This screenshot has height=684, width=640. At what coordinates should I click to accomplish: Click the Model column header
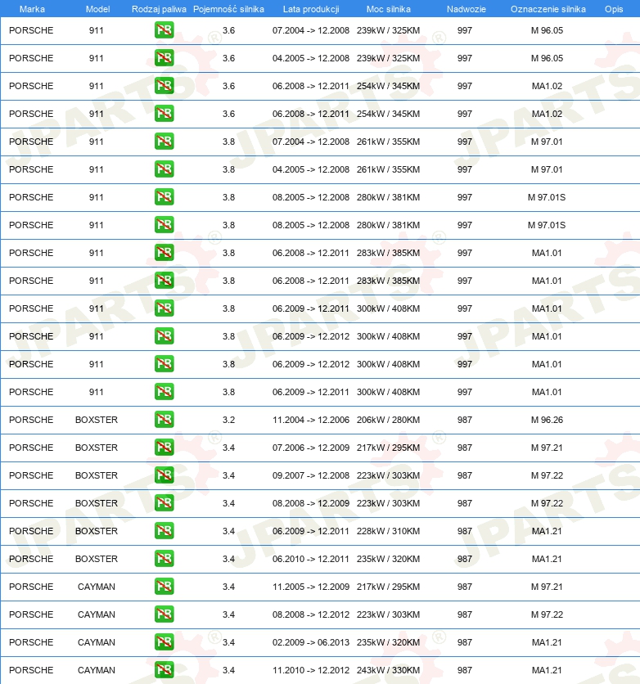tap(97, 9)
